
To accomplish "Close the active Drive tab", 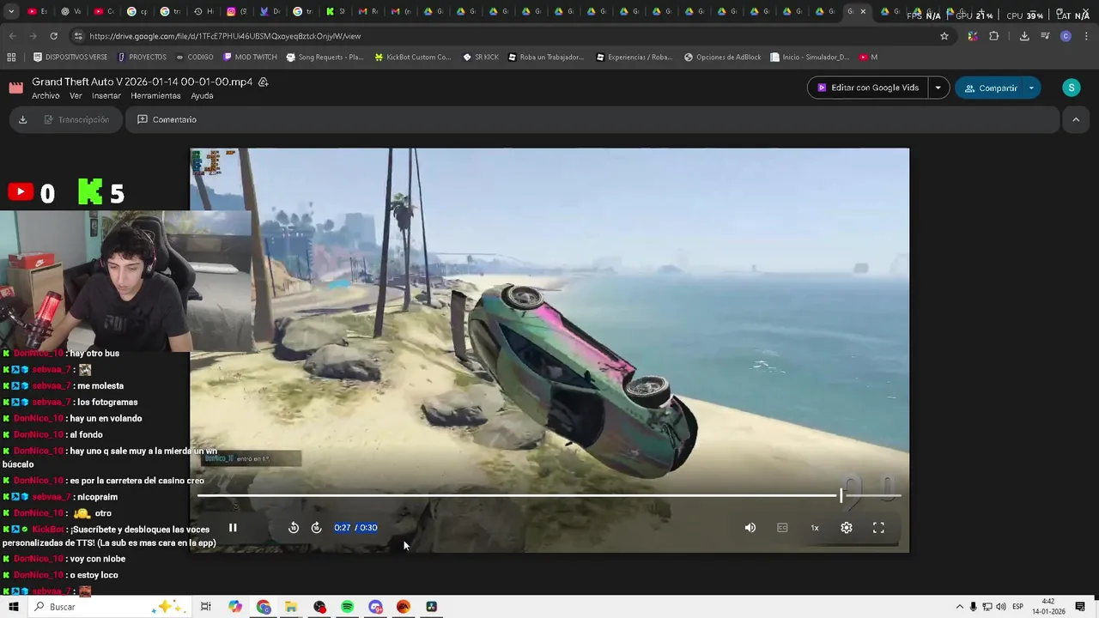I will [863, 12].
